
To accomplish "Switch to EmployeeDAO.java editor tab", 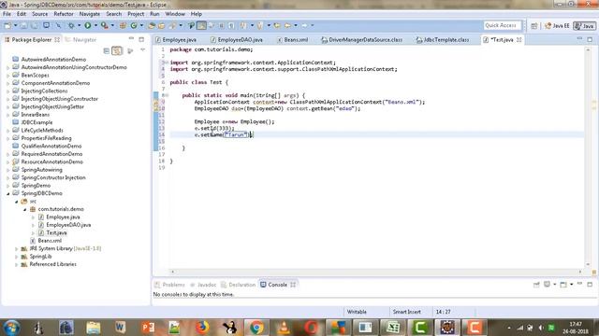I will [x=237, y=39].
